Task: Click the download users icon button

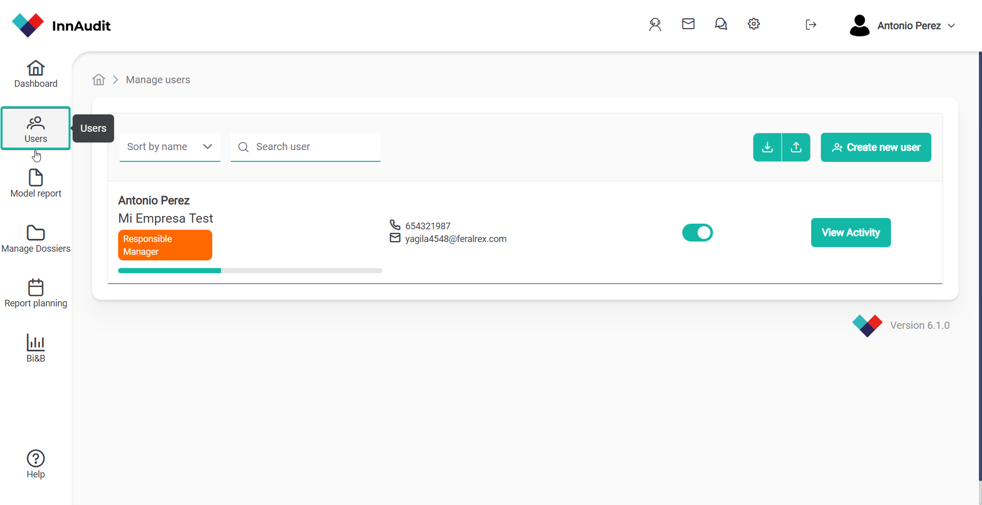Action: click(x=767, y=148)
